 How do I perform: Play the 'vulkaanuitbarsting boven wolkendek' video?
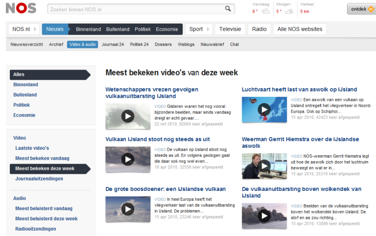[264, 216]
